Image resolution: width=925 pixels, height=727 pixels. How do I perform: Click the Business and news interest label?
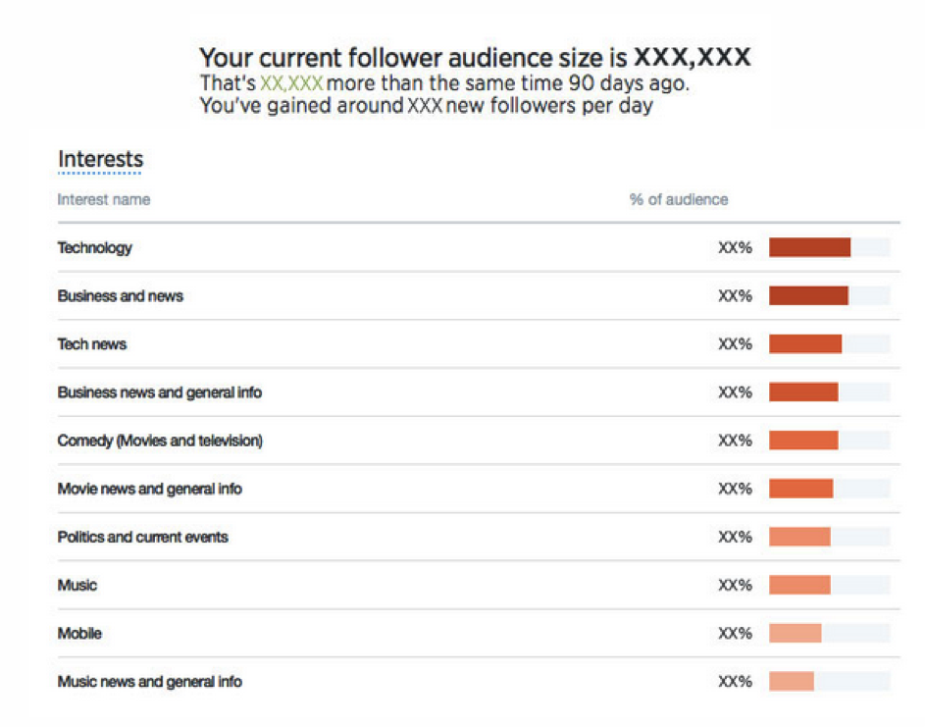pos(120,296)
